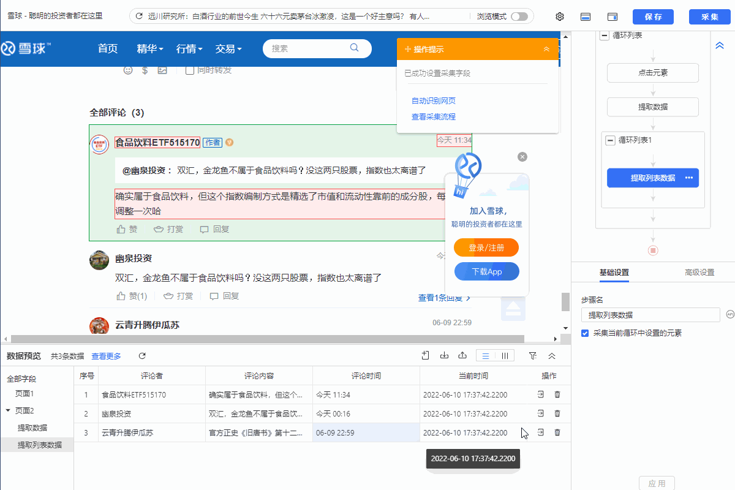This screenshot has height=490, width=735.
Task: Click the 查看更多 link in data preview
Action: [107, 356]
